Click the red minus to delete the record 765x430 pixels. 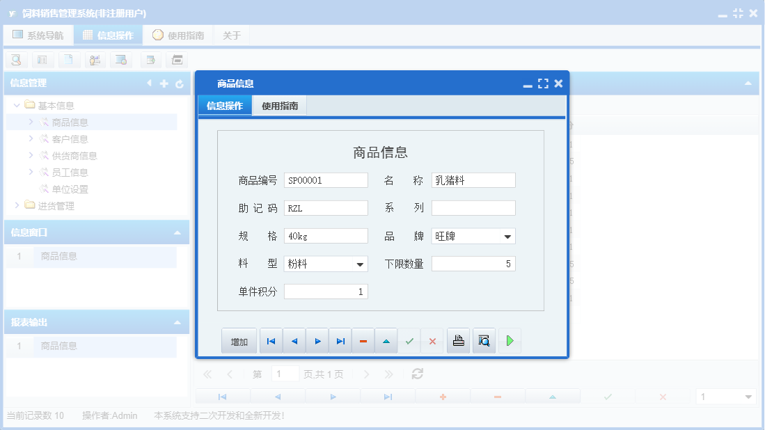pos(363,340)
